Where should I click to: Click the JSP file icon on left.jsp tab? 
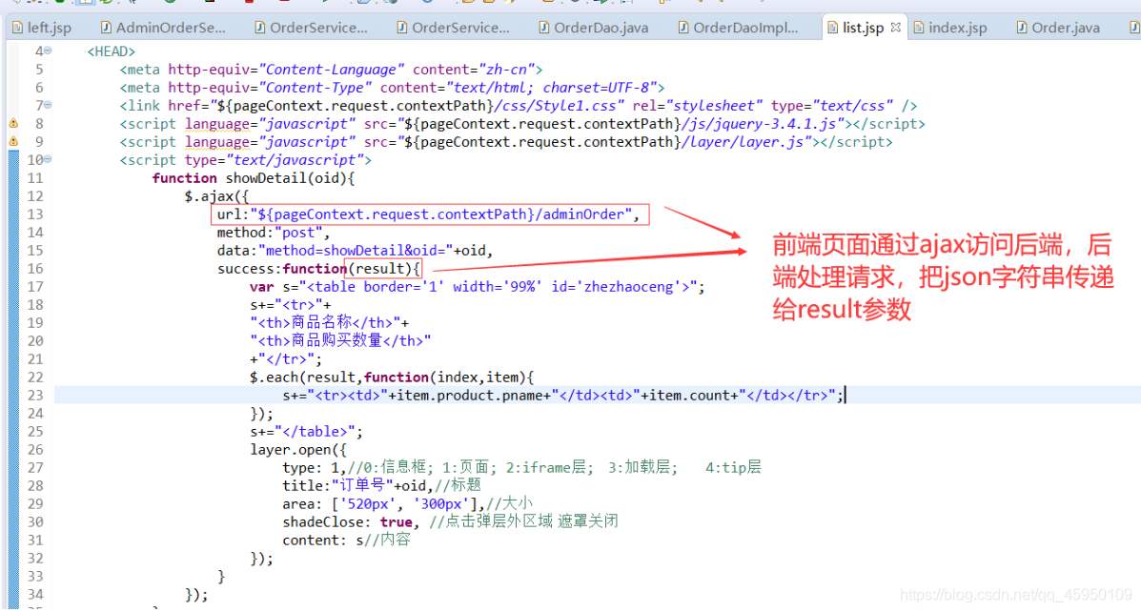click(x=17, y=28)
